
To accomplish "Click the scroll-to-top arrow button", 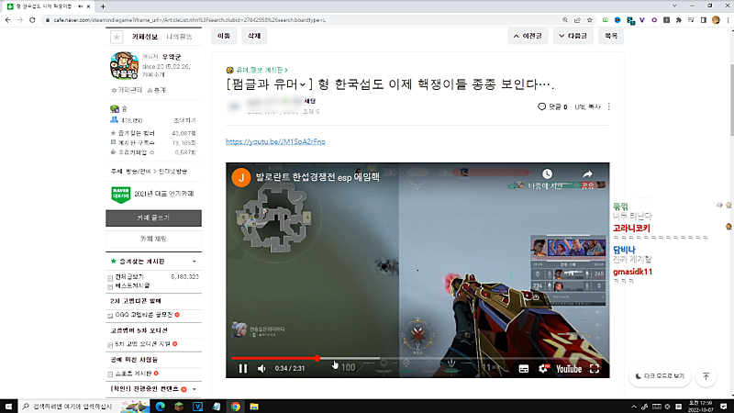I will pyautogui.click(x=706, y=376).
